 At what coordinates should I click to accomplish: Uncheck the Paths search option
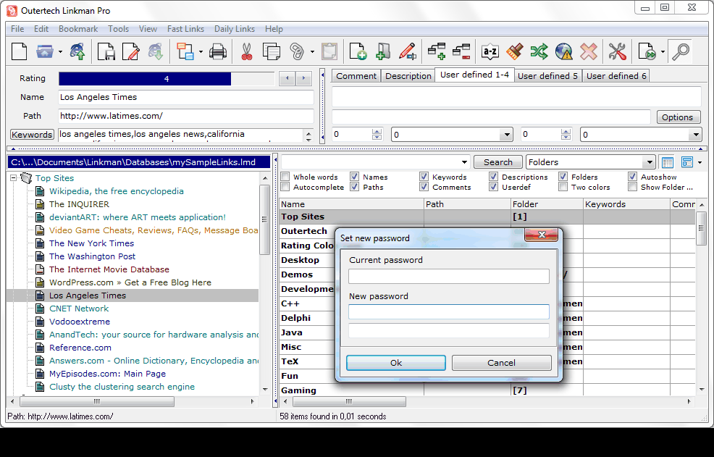coord(354,187)
